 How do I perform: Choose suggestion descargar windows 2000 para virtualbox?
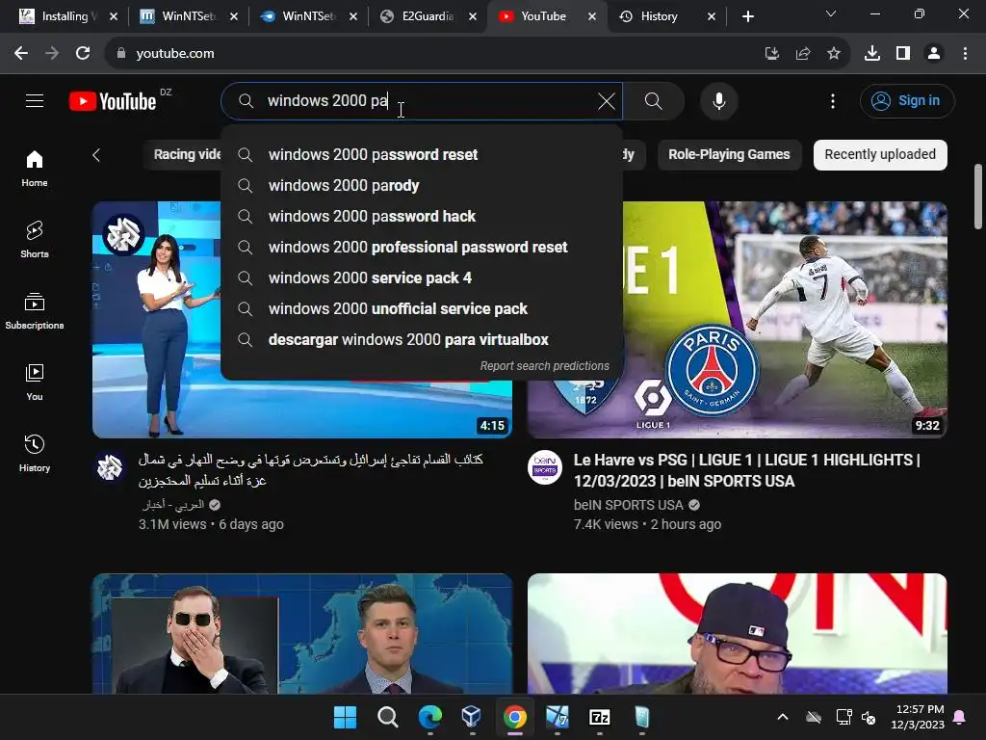point(422,340)
